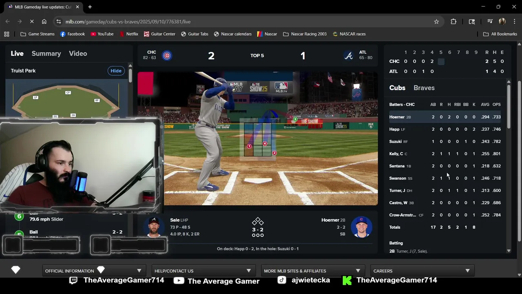Click batter Hoerner's headshot photo

pyautogui.click(x=361, y=227)
